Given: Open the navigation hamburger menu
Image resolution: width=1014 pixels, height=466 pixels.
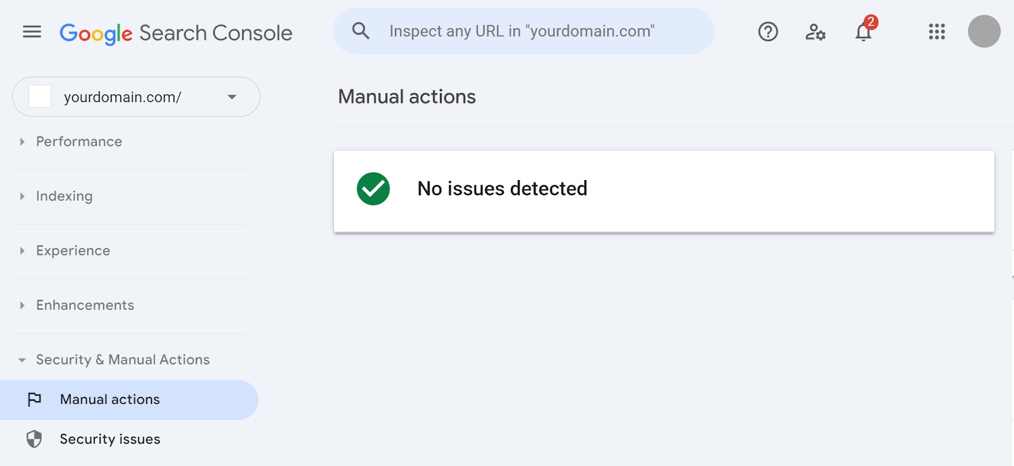Looking at the screenshot, I should pos(31,32).
